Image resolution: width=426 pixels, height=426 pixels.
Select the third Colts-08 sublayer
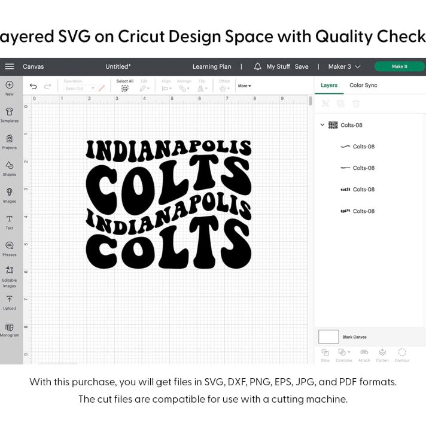pos(358,189)
